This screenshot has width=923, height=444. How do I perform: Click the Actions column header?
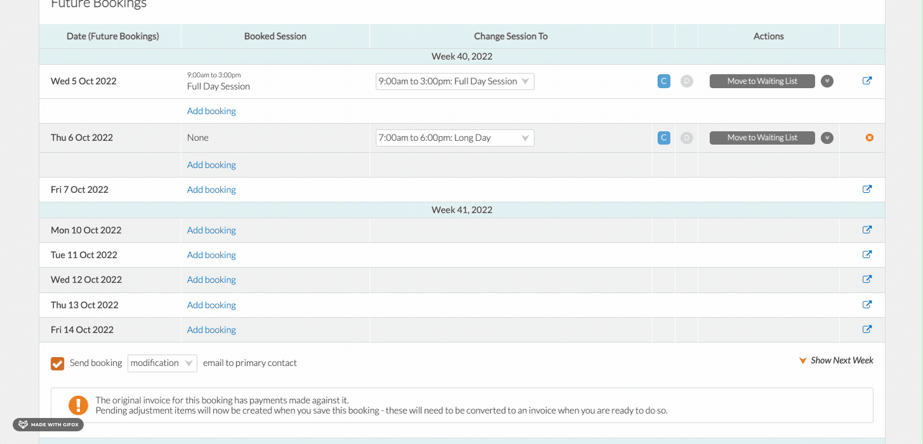tap(769, 36)
